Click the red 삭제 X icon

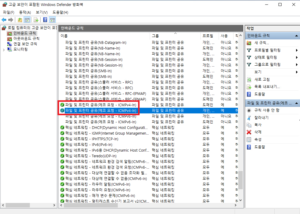(x=249, y=132)
